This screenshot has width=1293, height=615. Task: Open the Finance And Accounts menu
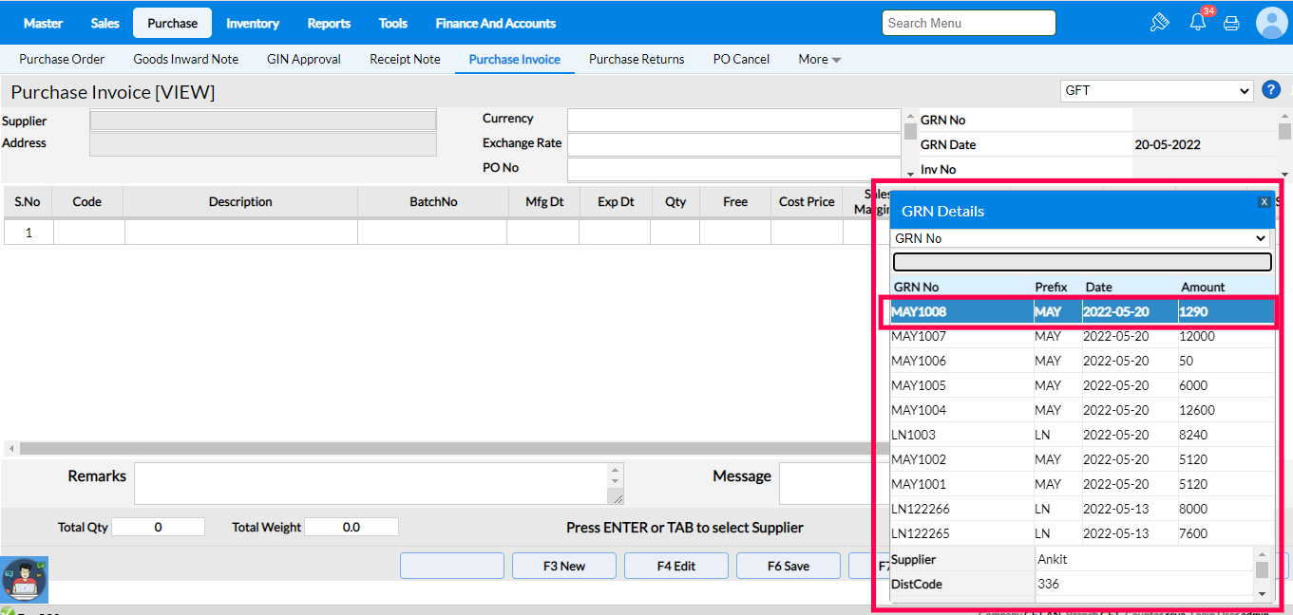point(496,23)
